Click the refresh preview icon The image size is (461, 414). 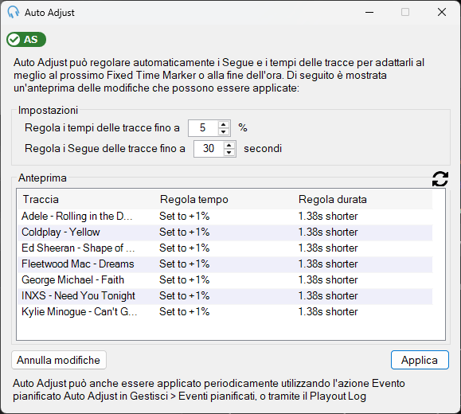click(x=440, y=179)
